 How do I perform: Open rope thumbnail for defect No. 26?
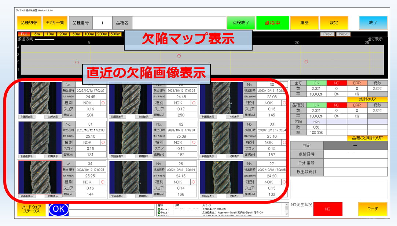[x=131, y=177]
